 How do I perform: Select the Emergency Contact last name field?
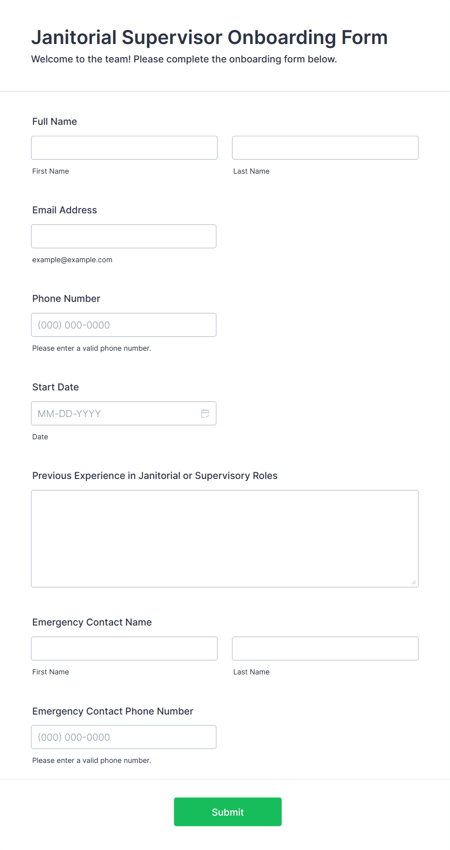pos(325,648)
